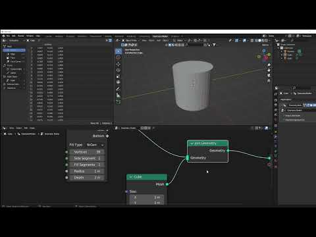316x237 pixels.
Task: Toggle viewport overlays button
Action: coord(245,40)
